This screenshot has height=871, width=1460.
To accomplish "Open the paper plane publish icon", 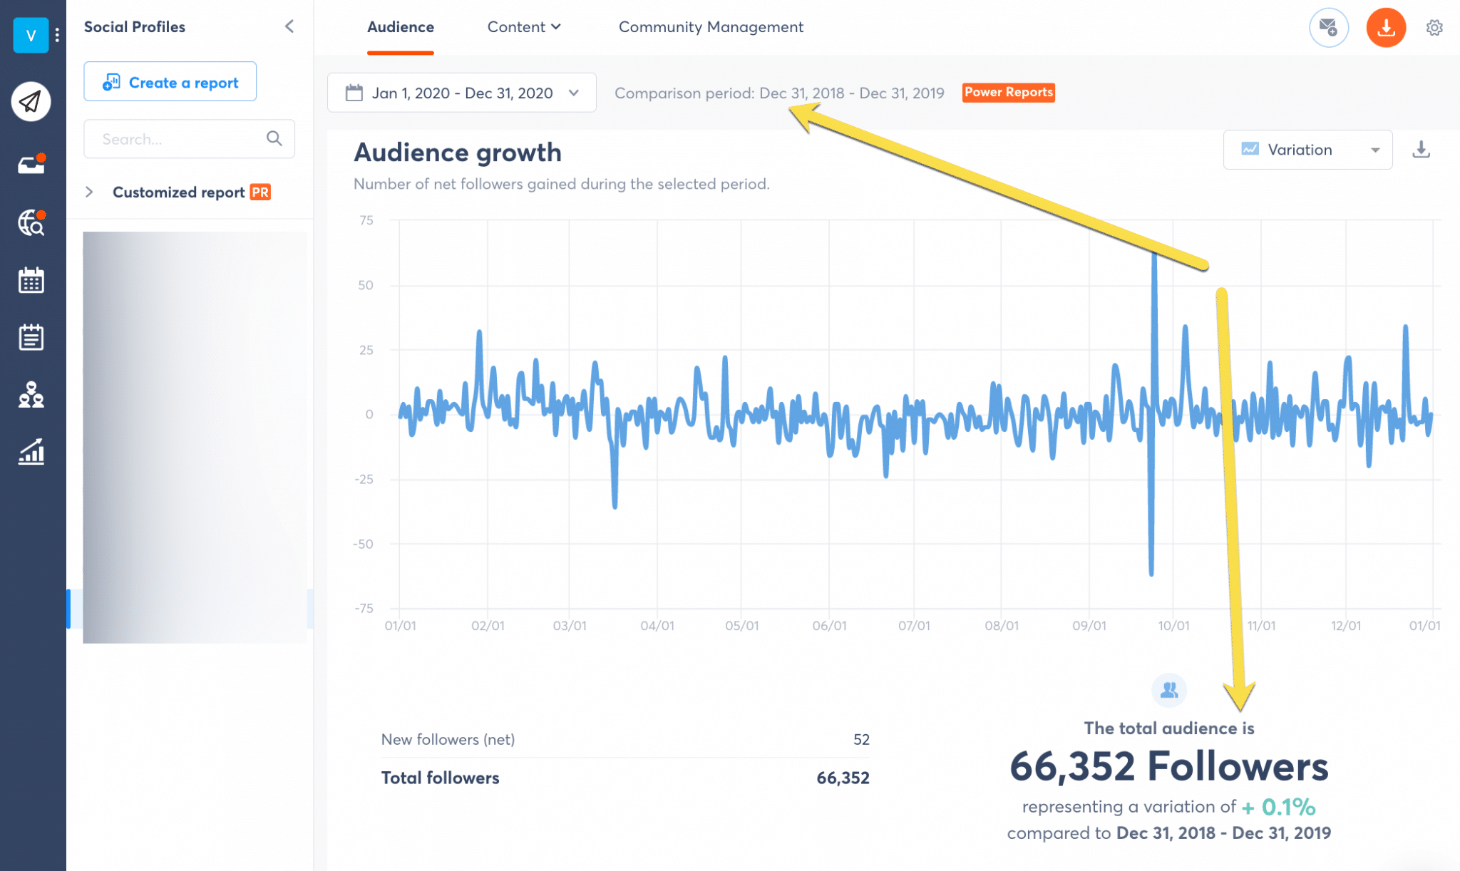I will [x=31, y=101].
